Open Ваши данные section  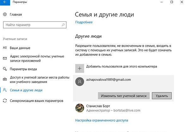tap(20, 48)
